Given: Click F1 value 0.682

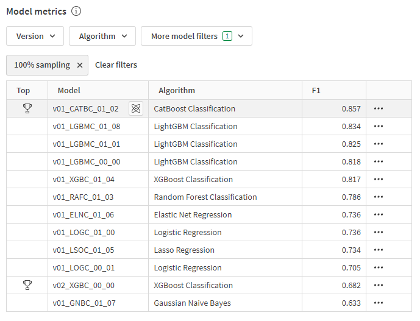Looking at the screenshot, I should tap(351, 286).
